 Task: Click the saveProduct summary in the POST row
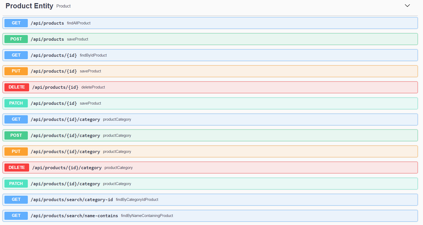(78, 39)
